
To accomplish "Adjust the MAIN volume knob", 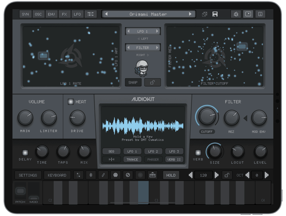I will coord(25,118).
